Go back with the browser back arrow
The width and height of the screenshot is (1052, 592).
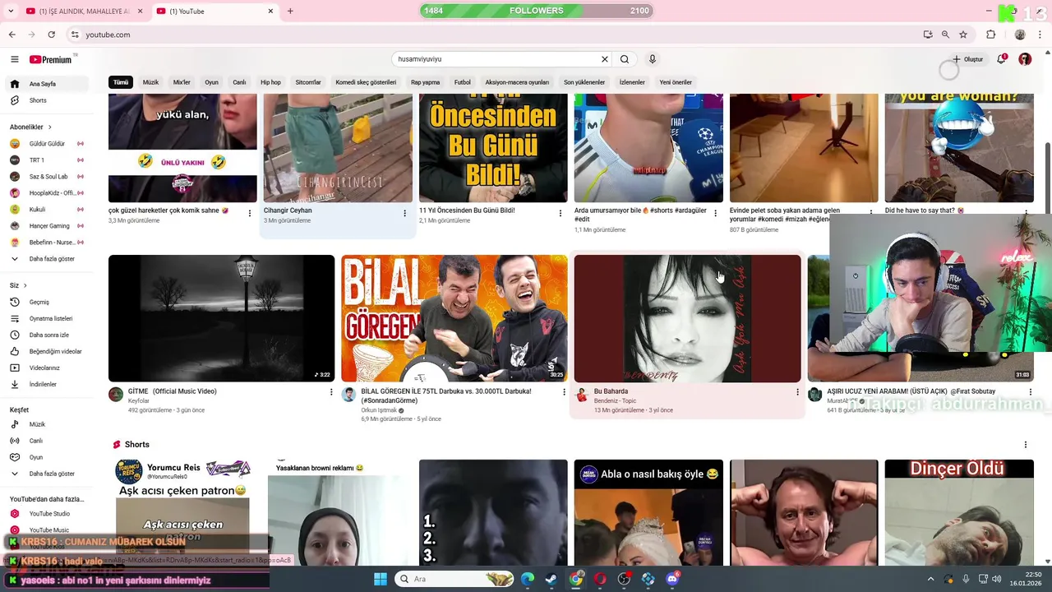(x=12, y=35)
